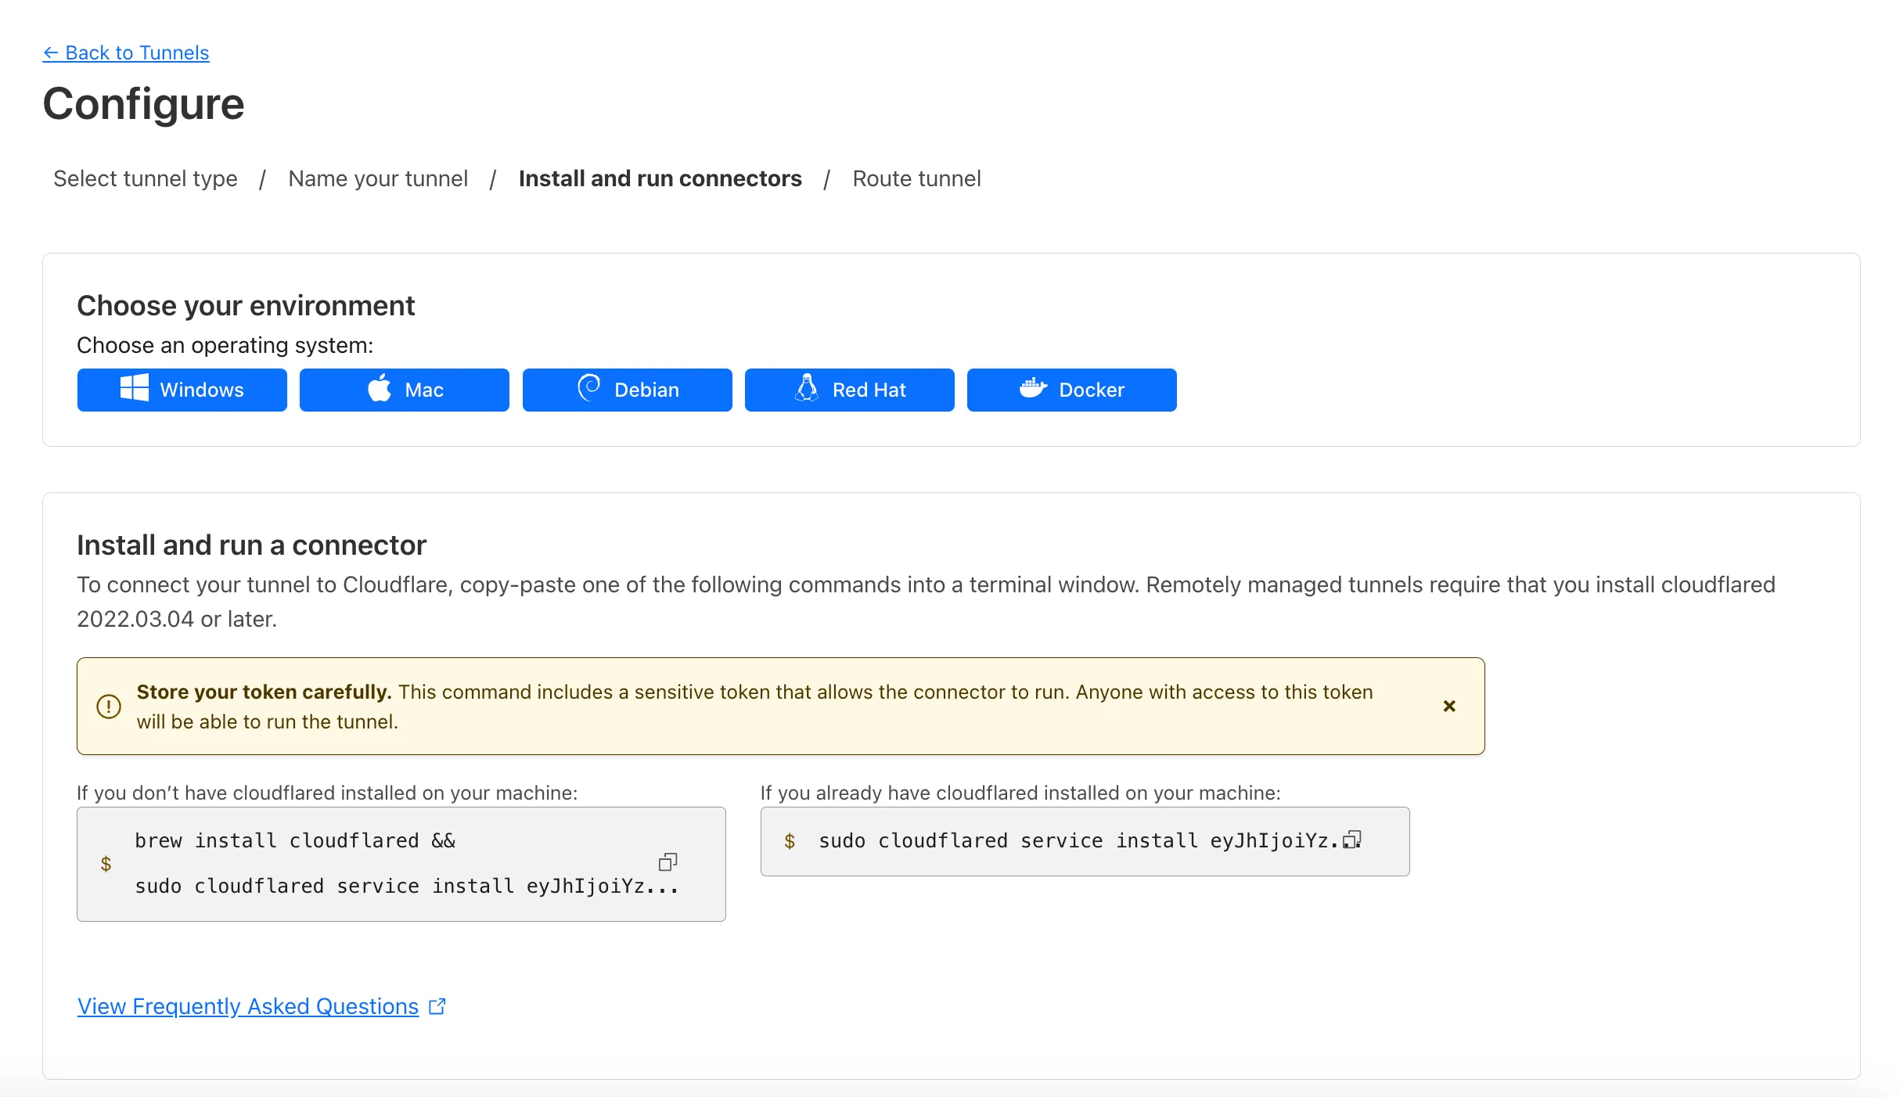Copy the sudo cloudflared service install command
The width and height of the screenshot is (1900, 1097).
tap(1351, 840)
